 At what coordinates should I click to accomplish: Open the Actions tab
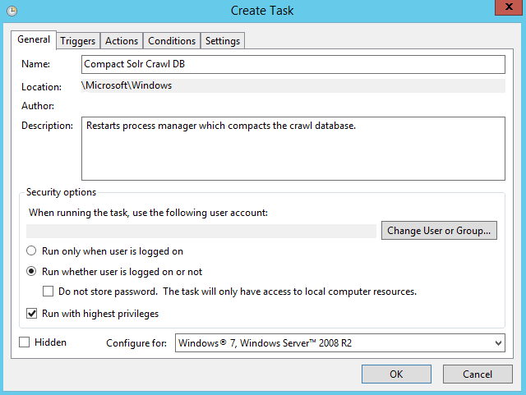pyautogui.click(x=122, y=41)
